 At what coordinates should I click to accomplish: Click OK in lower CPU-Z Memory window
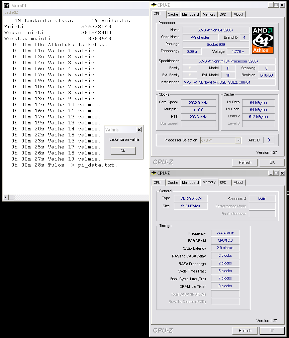pos(272,331)
